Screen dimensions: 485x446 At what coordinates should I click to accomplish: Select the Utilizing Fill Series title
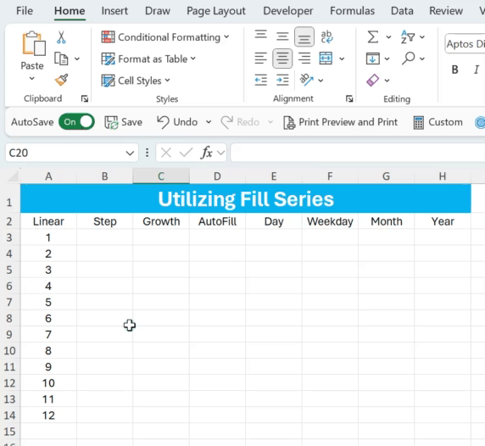coord(246,198)
